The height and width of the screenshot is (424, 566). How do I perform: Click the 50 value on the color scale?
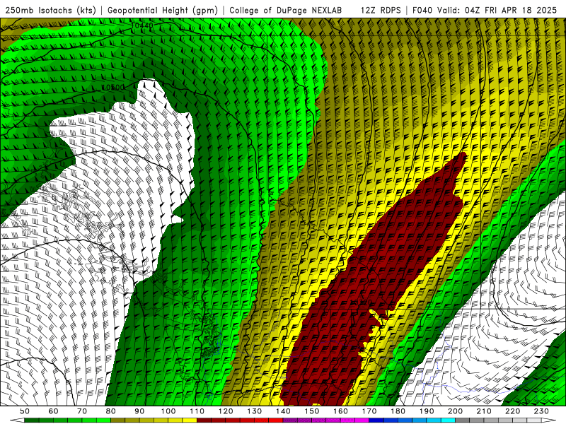coord(25,411)
